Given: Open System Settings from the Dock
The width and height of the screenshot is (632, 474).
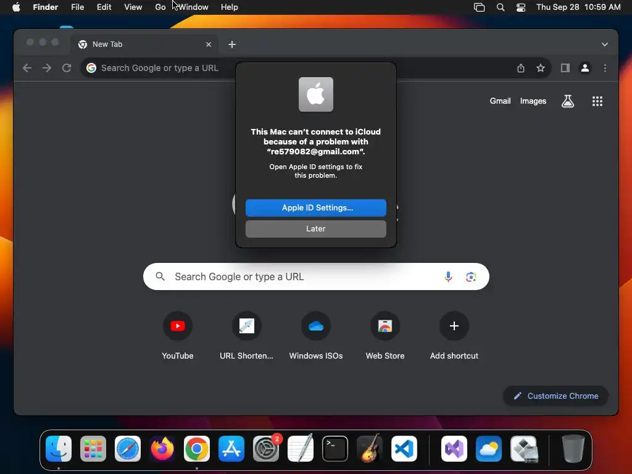Looking at the screenshot, I should pos(266,449).
